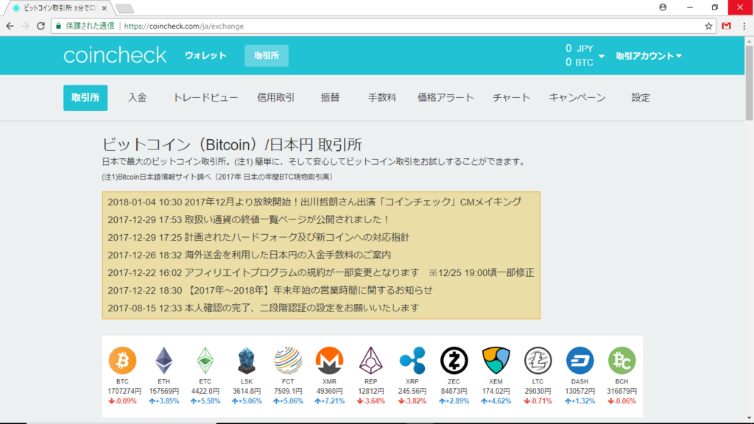754x424 pixels.
Task: Click ETH price 157569円
Action: coord(164,392)
